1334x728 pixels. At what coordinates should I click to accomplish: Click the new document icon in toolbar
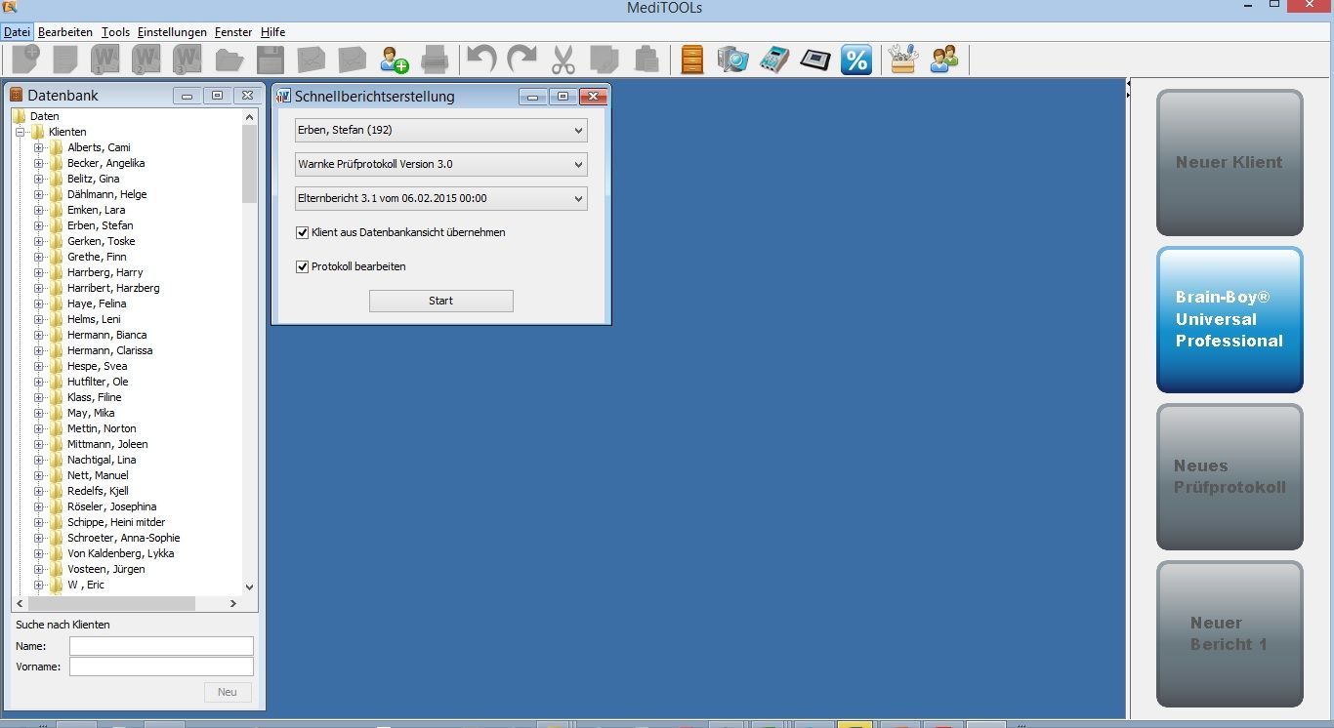pyautogui.click(x=25, y=60)
